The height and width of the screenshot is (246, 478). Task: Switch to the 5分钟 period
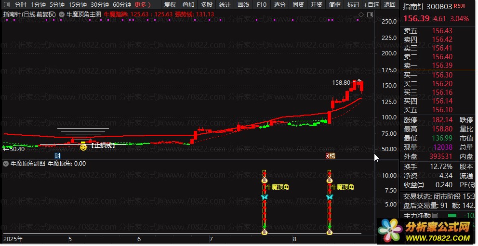pyautogui.click(x=57, y=4)
